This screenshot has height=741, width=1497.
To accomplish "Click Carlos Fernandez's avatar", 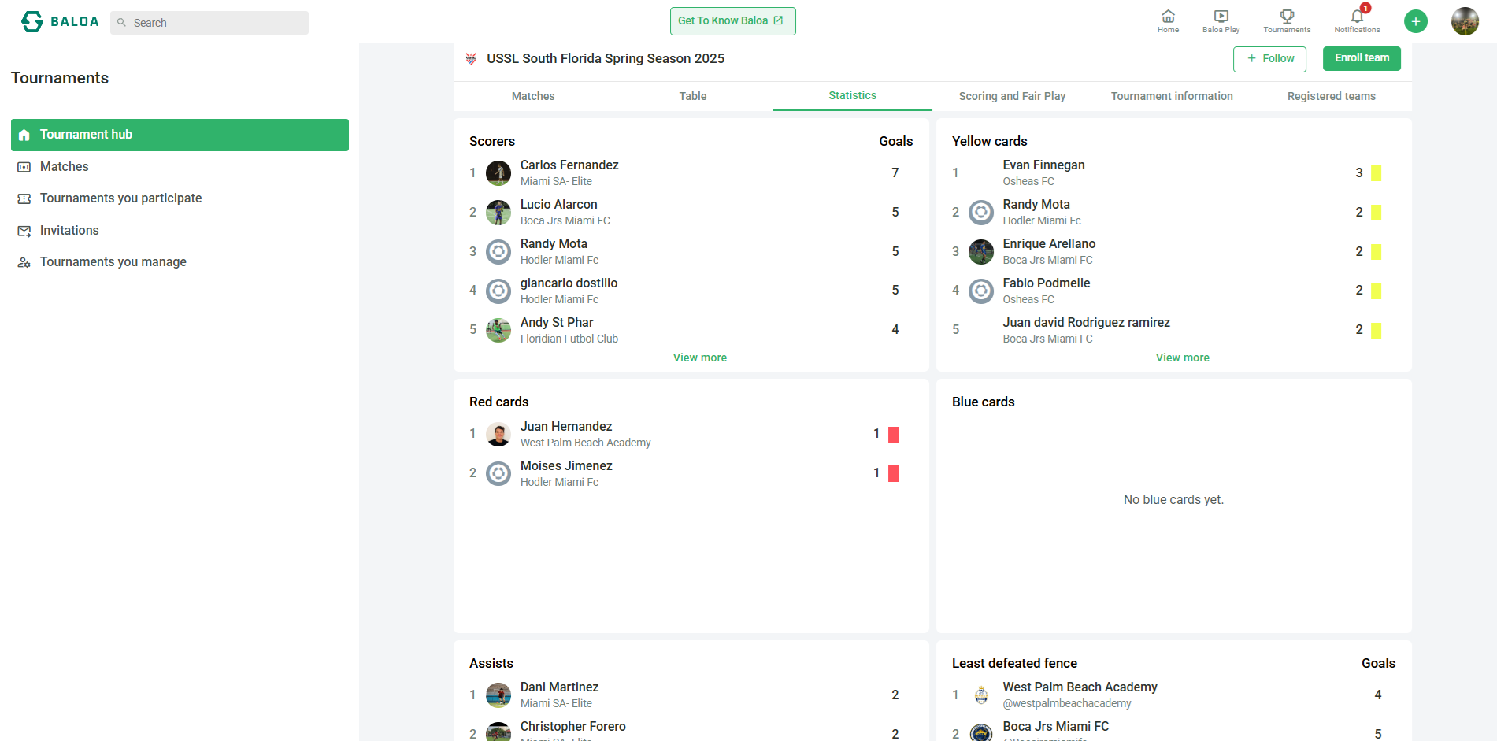I will tap(498, 172).
